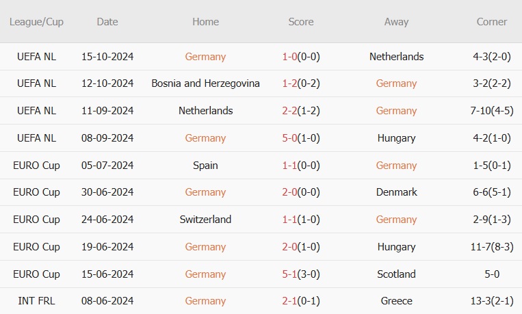Open Hungary away team in 19-06-2024 match
Image resolution: width=522 pixels, height=314 pixels.
click(396, 247)
